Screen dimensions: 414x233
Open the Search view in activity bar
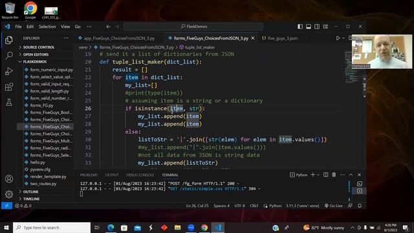point(9,56)
